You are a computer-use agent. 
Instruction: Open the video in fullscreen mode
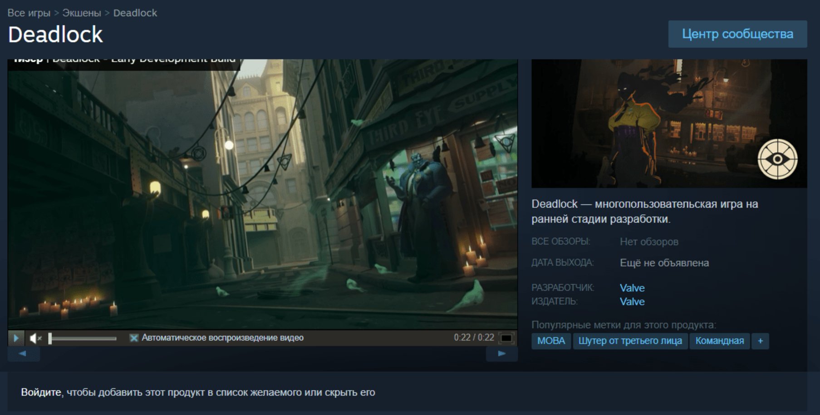(506, 338)
